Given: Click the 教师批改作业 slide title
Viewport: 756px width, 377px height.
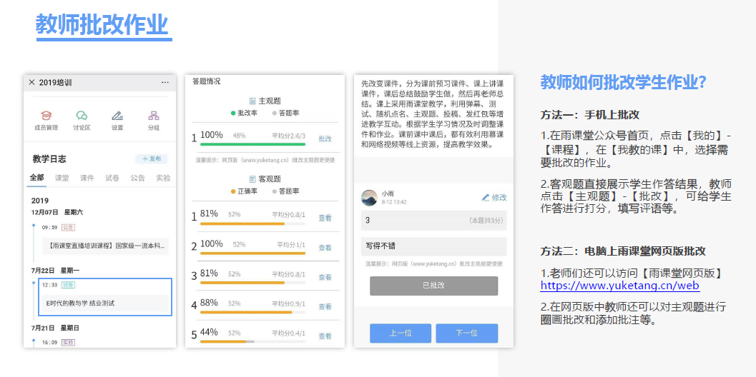Looking at the screenshot, I should (102, 24).
